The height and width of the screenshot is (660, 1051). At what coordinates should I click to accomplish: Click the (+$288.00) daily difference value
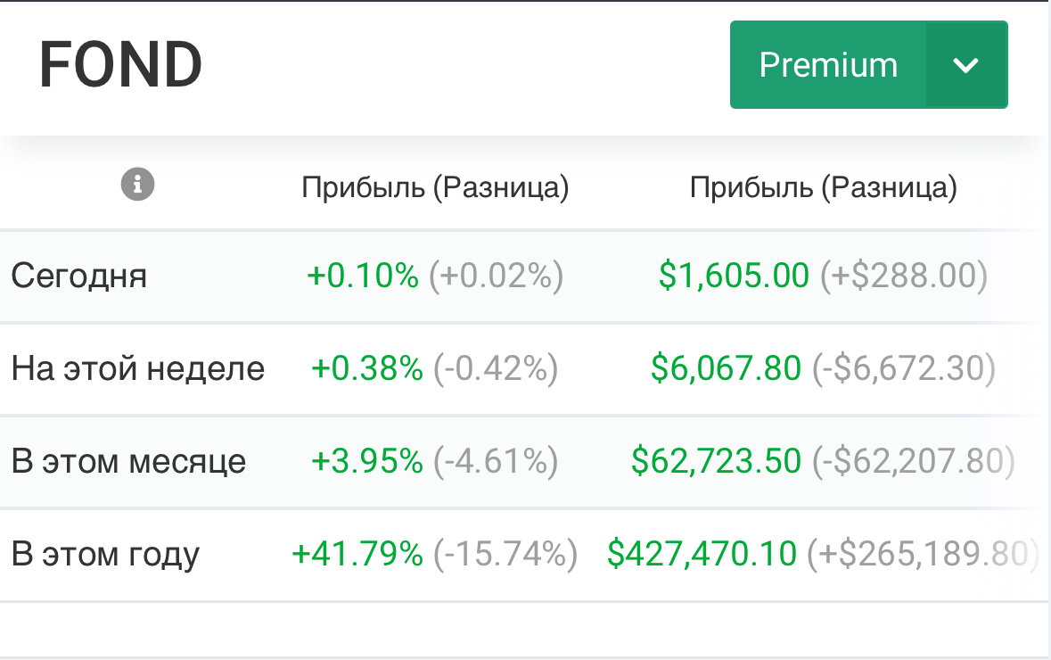(x=903, y=276)
